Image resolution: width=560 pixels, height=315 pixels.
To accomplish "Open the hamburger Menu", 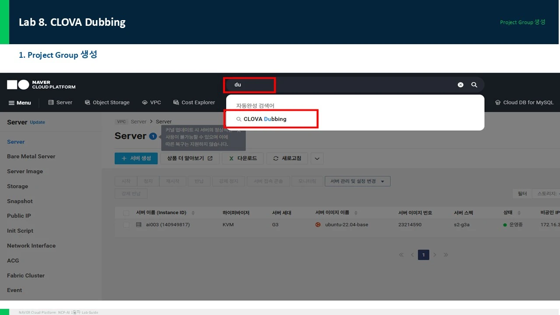I will (x=20, y=103).
